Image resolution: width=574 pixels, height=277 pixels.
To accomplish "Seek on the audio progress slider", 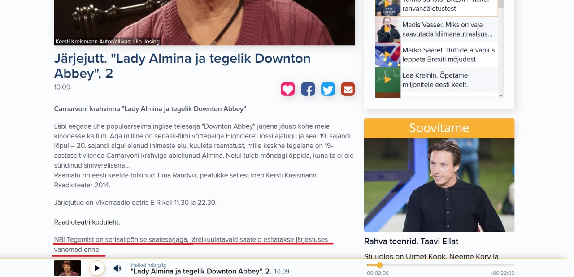I will coord(440,265).
